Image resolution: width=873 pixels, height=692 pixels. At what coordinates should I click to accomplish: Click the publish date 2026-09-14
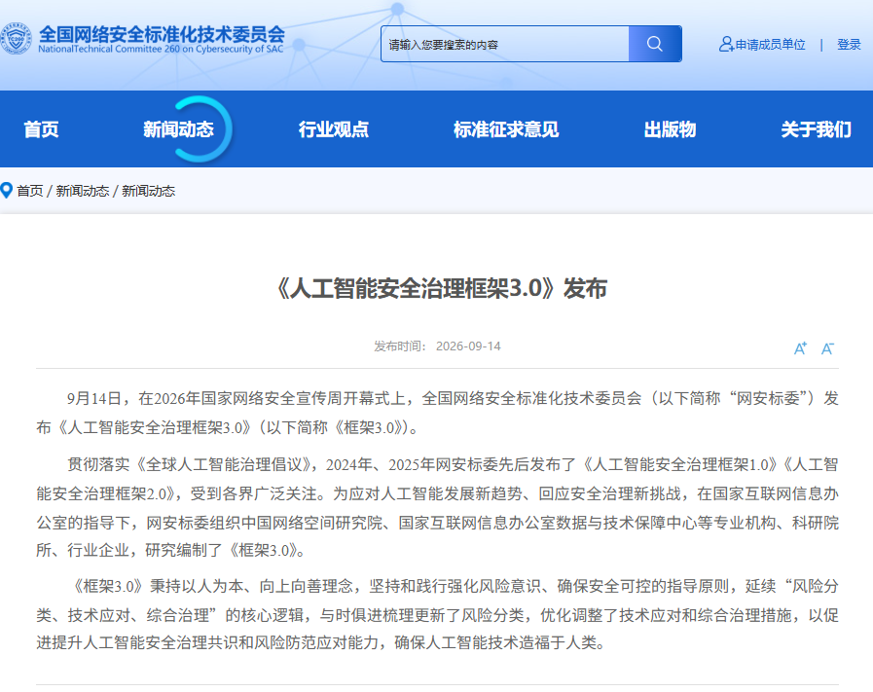[468, 346]
